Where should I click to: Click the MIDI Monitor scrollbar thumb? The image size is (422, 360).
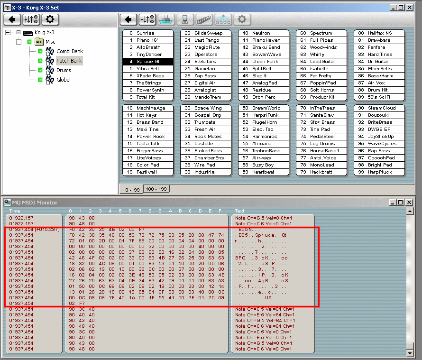pos(410,346)
